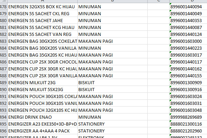This screenshot has width=207, height=138.
Task: Select cell ENERGEN CUP 2SX 30GR VANILLA
Action: click(x=42, y=76)
